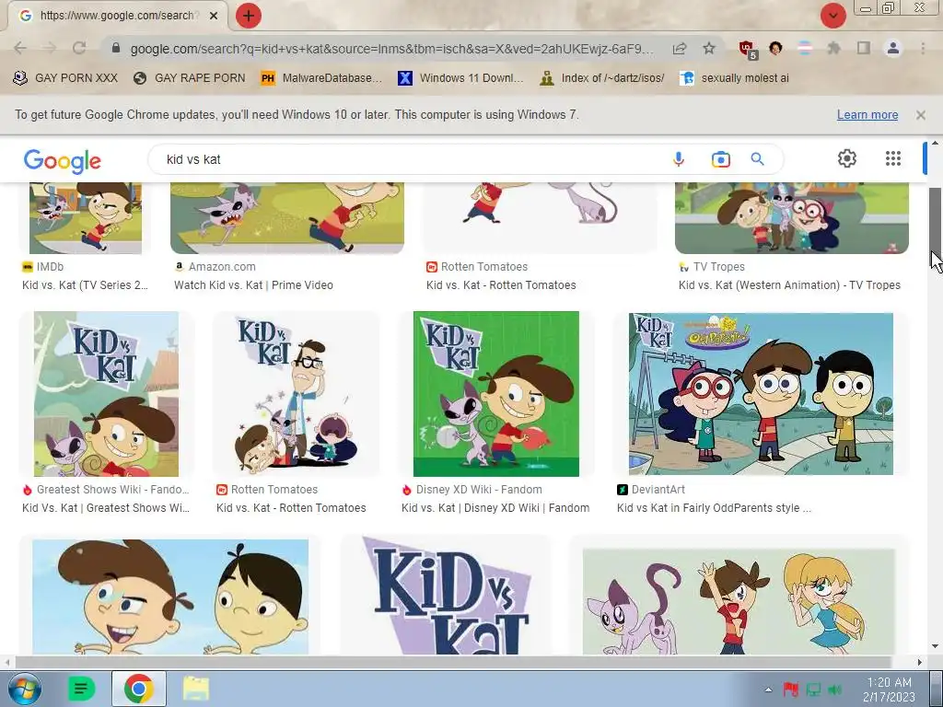Select the google.com/search browser tab
943x707 pixels.
point(117,16)
